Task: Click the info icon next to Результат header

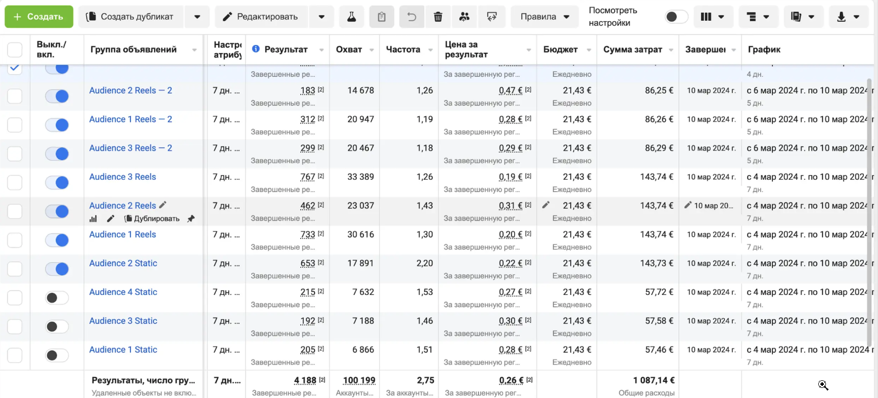Action: pyautogui.click(x=256, y=49)
